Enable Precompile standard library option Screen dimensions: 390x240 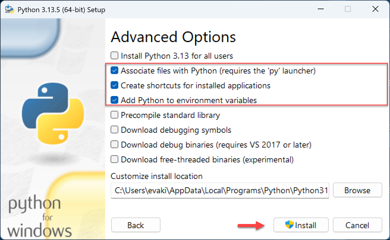[114, 115]
